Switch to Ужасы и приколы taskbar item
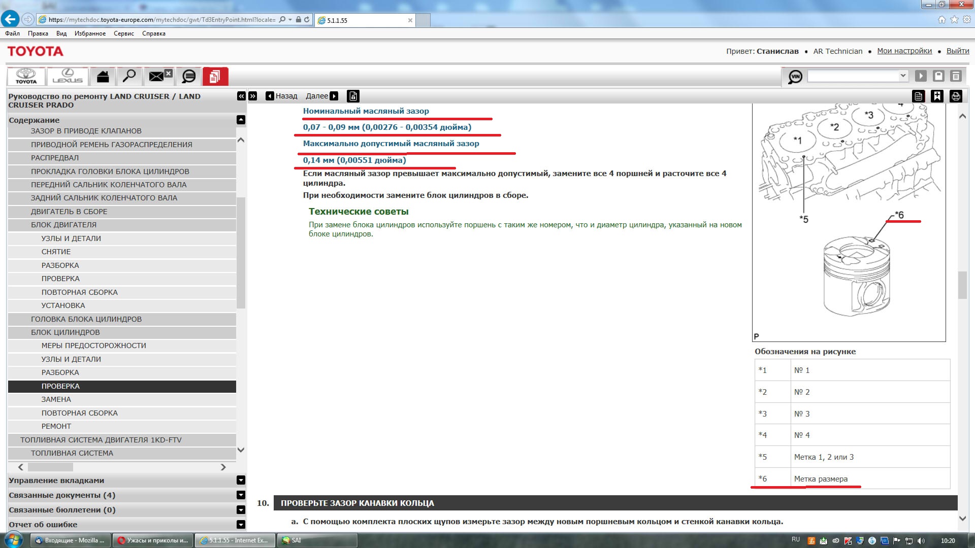 pos(153,540)
